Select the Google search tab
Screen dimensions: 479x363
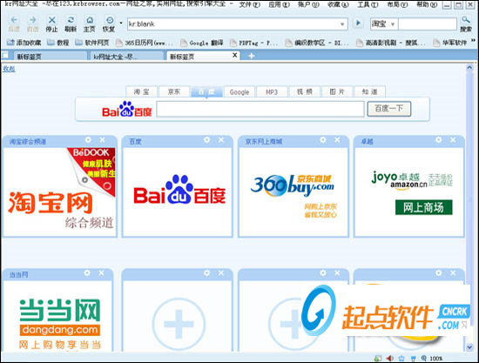239,92
